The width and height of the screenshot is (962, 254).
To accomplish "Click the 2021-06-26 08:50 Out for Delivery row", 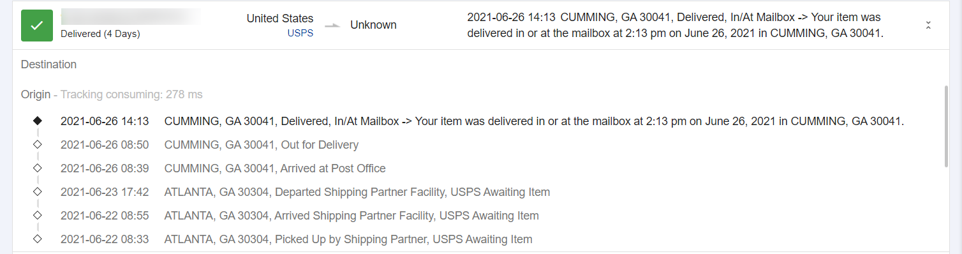I will (x=209, y=144).
